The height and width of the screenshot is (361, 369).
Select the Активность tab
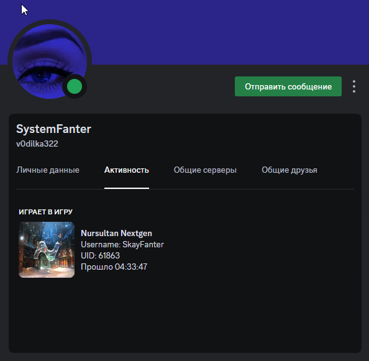[x=127, y=170]
